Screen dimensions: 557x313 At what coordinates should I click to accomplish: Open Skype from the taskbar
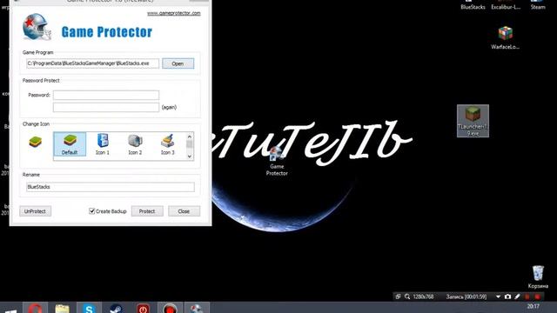[89, 308]
